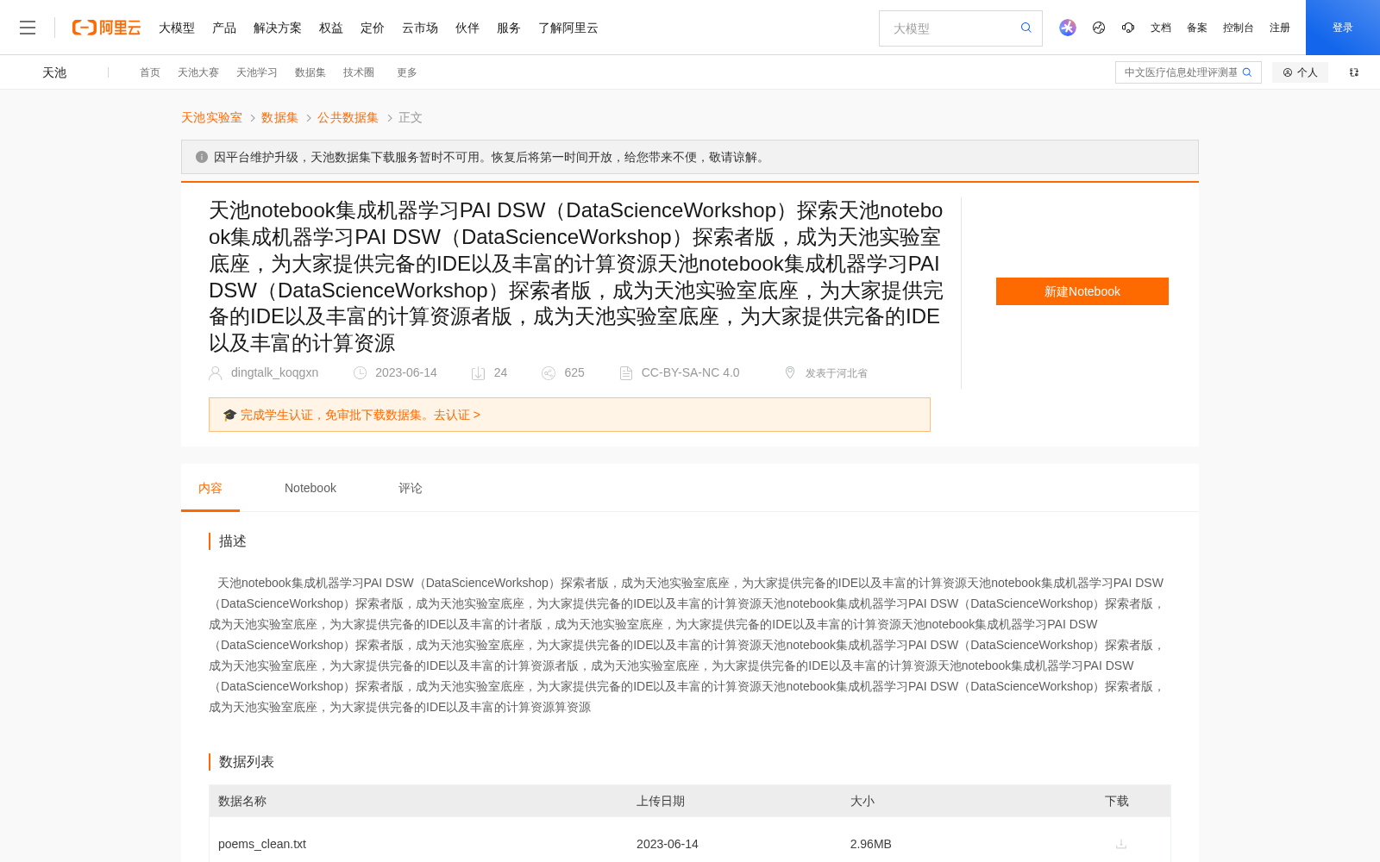Click the 天池 brand title
Viewport: 1380px width, 862px height.
pyautogui.click(x=54, y=72)
